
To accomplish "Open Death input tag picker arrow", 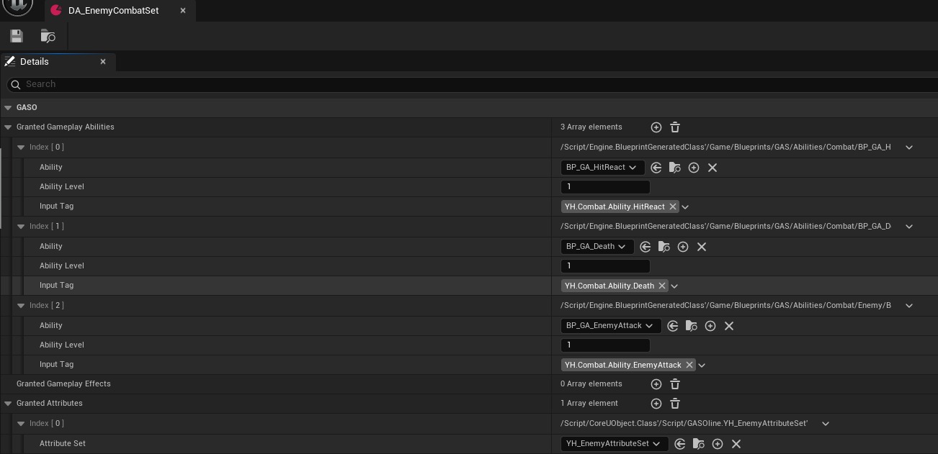I will point(674,286).
